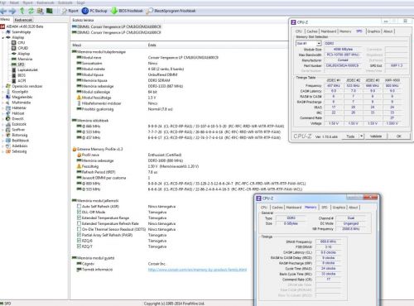The height and width of the screenshot is (306, 414).
Task: Switch to the Kedvencek panel tab
Action: [x=23, y=20]
